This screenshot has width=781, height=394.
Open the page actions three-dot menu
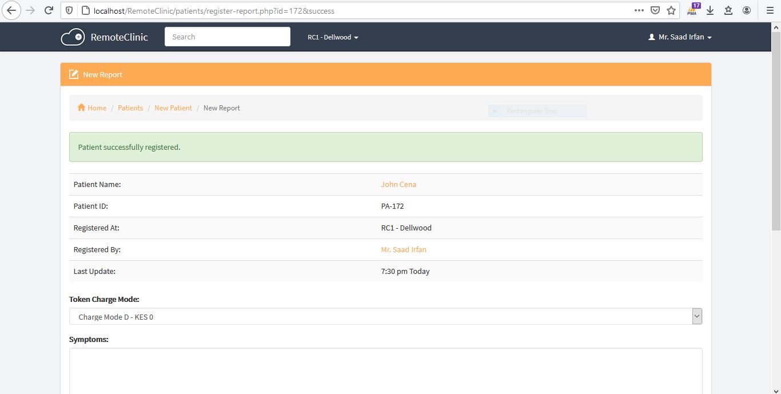639,10
